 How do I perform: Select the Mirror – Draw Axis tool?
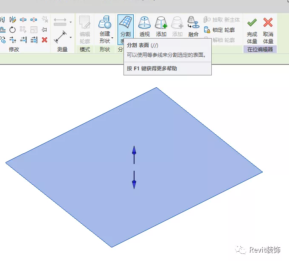pos(13,19)
